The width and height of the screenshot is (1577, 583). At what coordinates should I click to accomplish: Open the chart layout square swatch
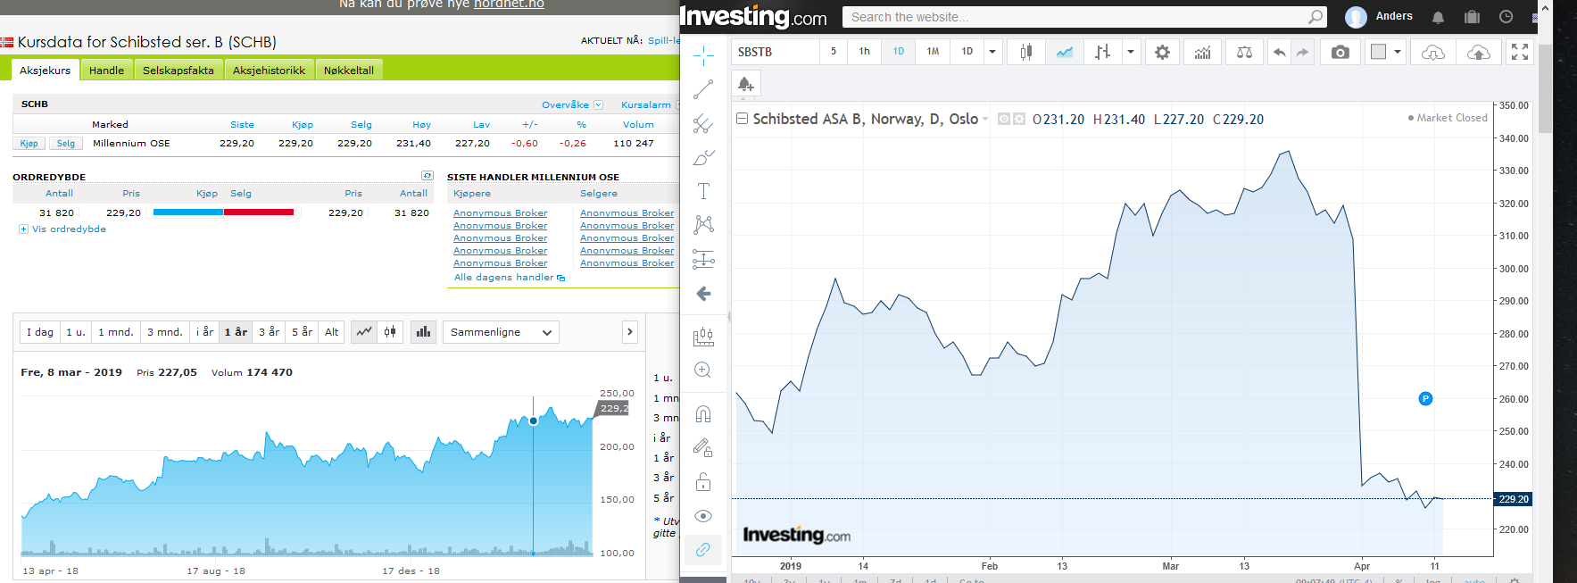click(1379, 52)
